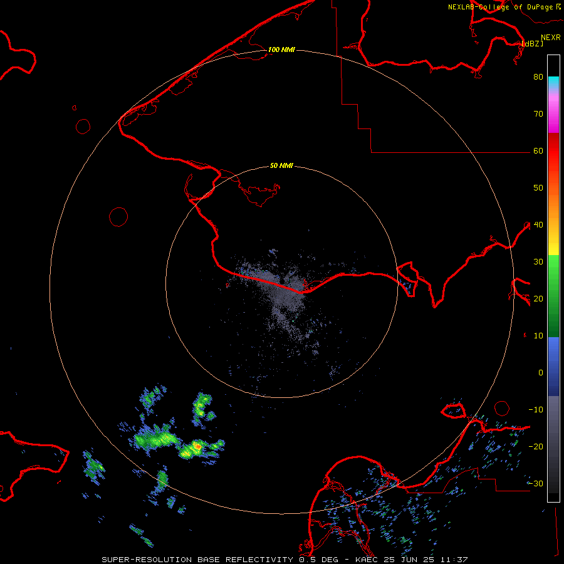The width and height of the screenshot is (564, 564).
Task: Select the -30 value on the dBZ scale
Action: pyautogui.click(x=536, y=484)
